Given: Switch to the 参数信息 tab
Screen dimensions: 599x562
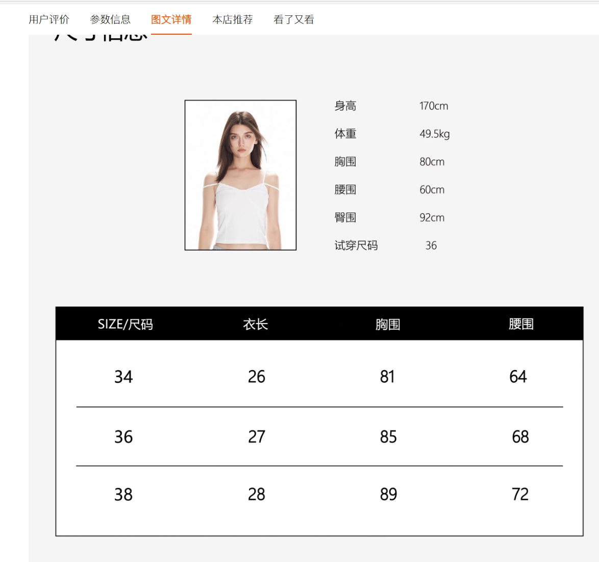Looking at the screenshot, I should click(110, 19).
